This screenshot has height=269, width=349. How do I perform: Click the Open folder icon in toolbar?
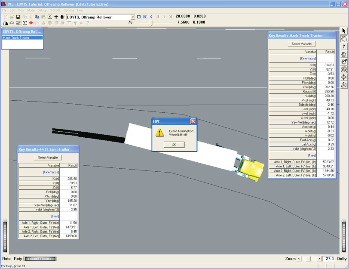(x=12, y=17)
